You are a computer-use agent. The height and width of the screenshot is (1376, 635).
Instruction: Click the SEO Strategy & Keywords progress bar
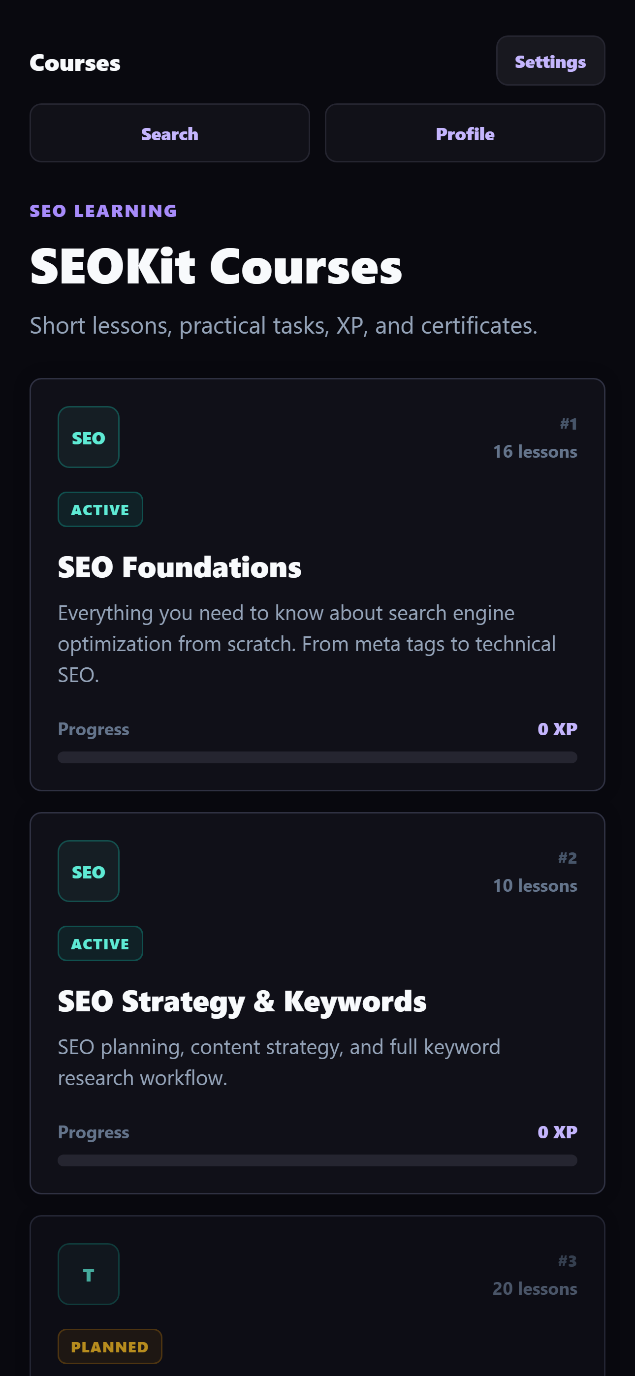tap(317, 1160)
